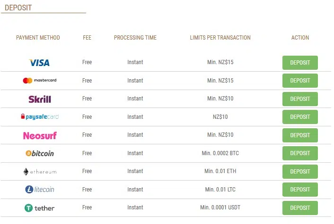Click the bitcoin logo
334x224 pixels.
(x=40, y=153)
